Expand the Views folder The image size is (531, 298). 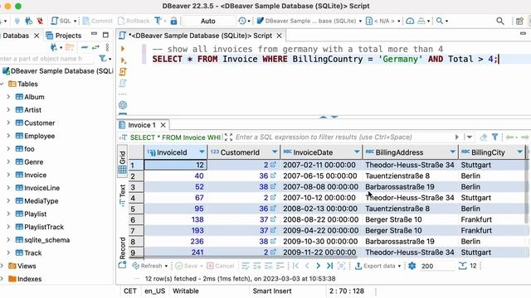coord(2,266)
